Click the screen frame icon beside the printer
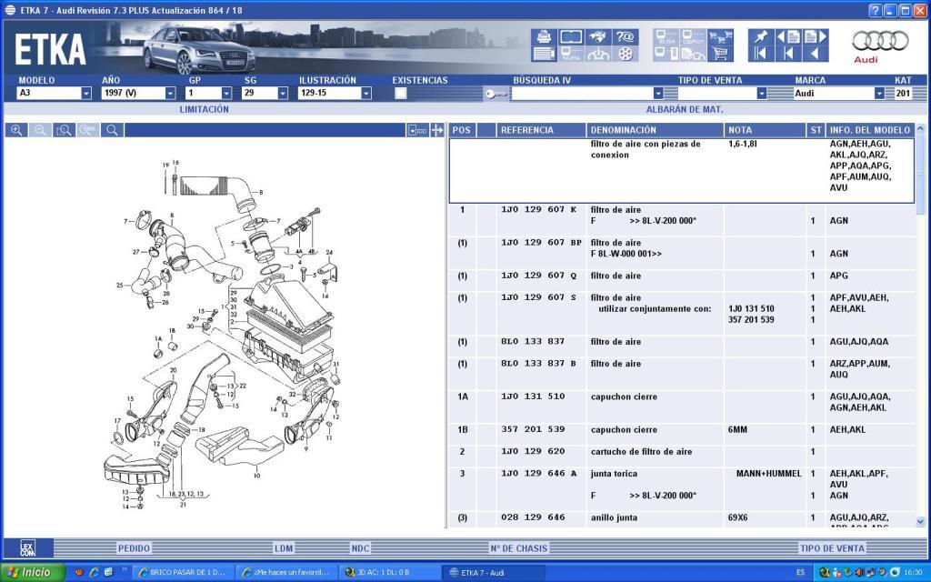Image resolution: width=931 pixels, height=582 pixels. tap(571, 36)
